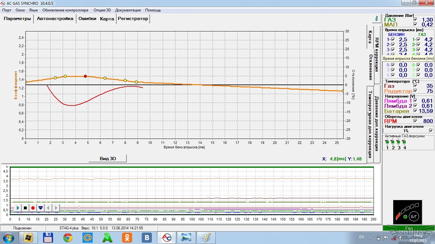
Task: Start playback in the oscilloscope recorder
Action: [x=18, y=208]
